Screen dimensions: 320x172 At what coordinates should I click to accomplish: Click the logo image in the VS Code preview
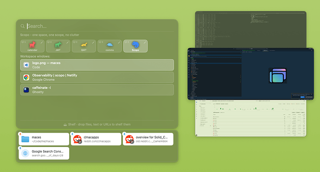coord(278,76)
